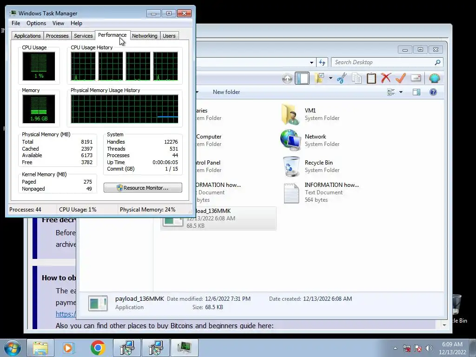This screenshot has width=476, height=357.
Task: Click the Physical Memory: 24% status bar entry
Action: [147, 210]
